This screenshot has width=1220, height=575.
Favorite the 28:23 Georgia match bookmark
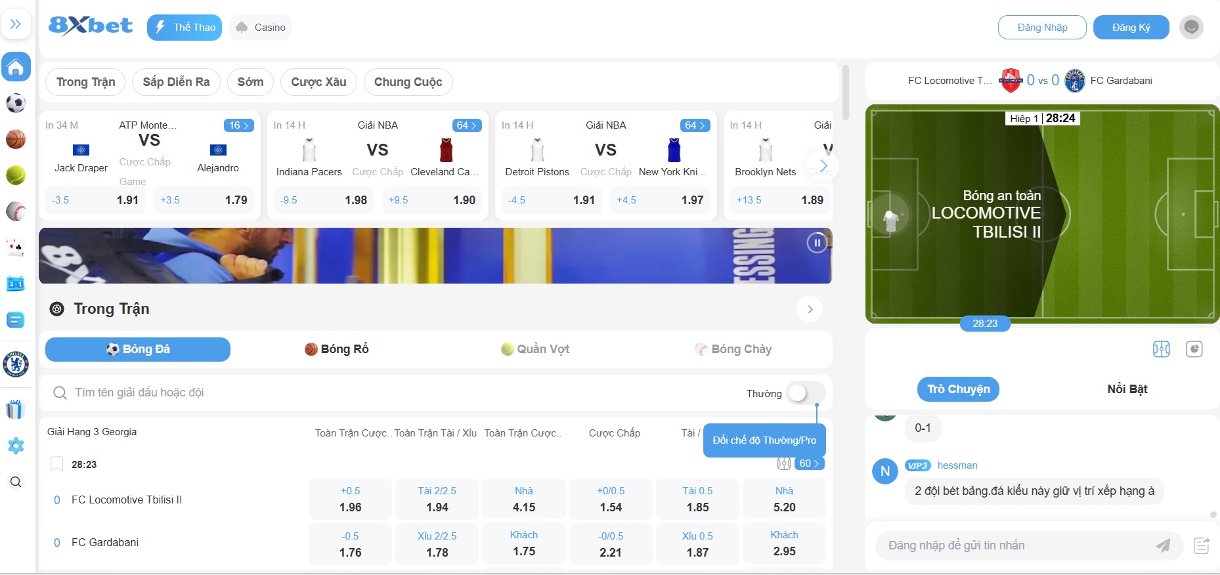click(57, 464)
